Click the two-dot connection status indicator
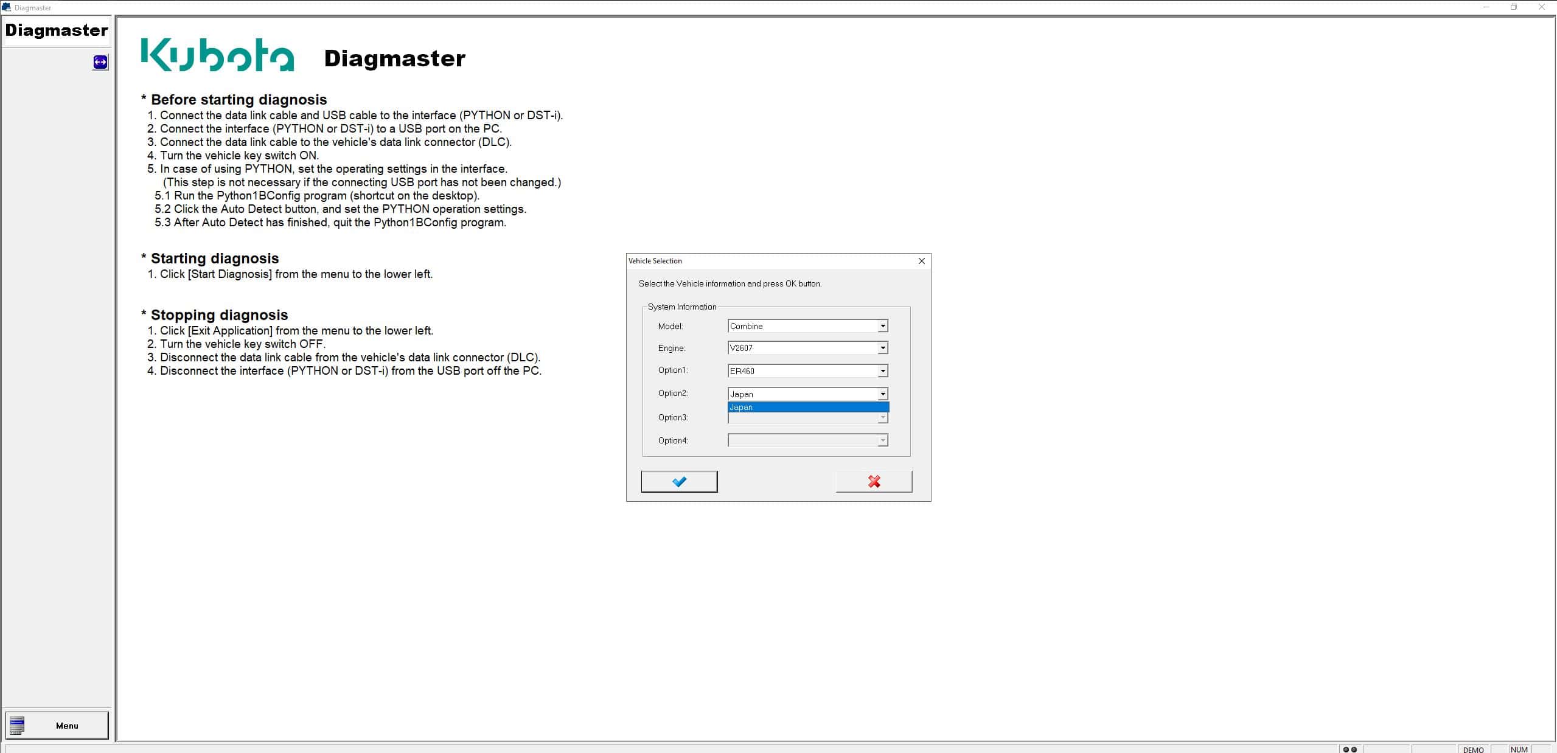The width and height of the screenshot is (1557, 753). pos(1350,749)
